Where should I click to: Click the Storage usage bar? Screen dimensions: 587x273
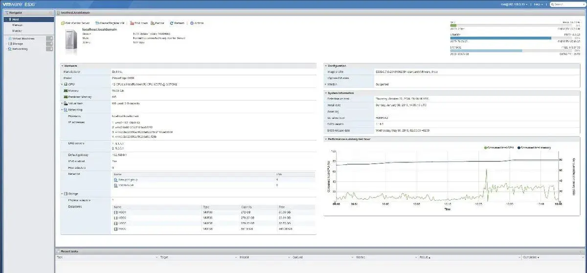click(x=511, y=50)
